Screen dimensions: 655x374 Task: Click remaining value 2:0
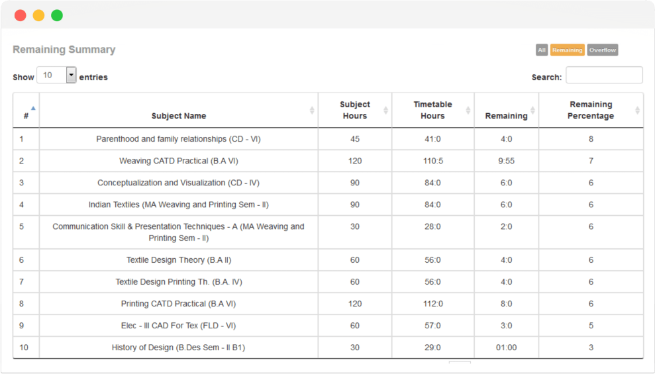pos(506,226)
